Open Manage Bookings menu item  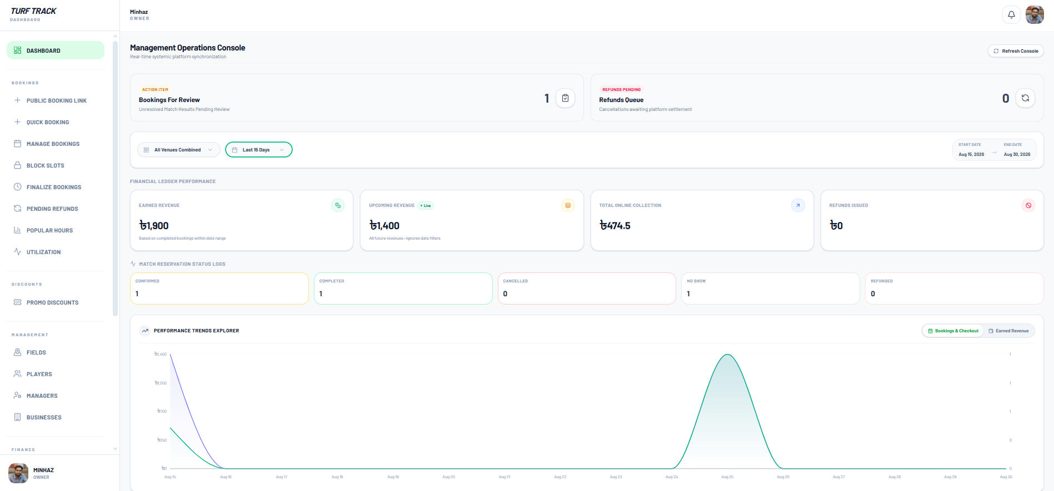56,144
